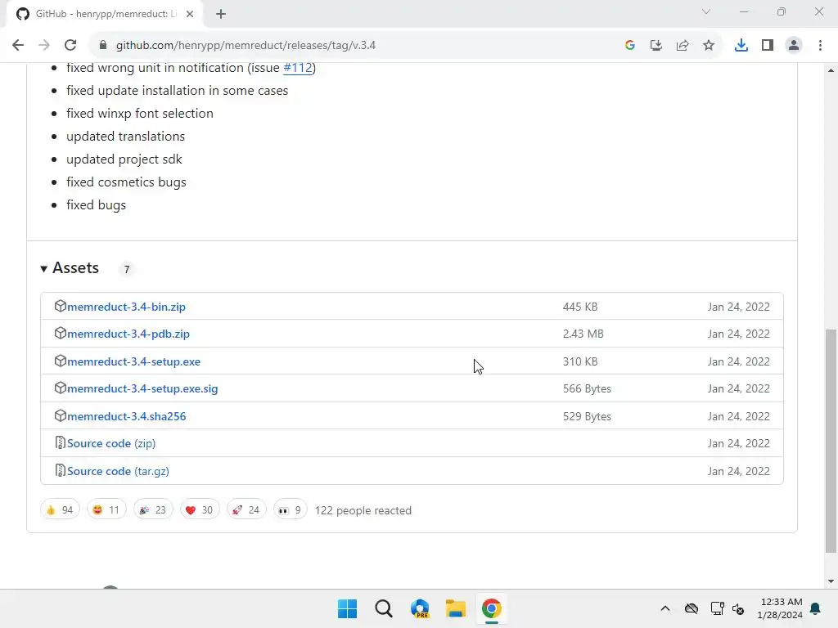Screen dimensions: 838x628
Task: Go forward to the next page
Action: coord(44,46)
